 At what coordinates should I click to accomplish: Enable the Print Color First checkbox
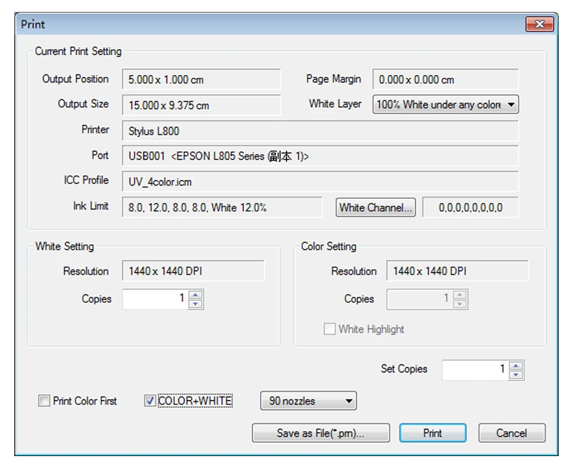coord(44,401)
